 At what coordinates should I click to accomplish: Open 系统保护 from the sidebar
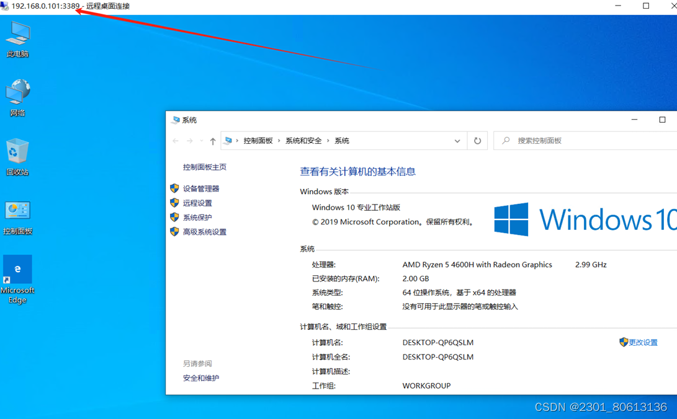click(x=197, y=218)
